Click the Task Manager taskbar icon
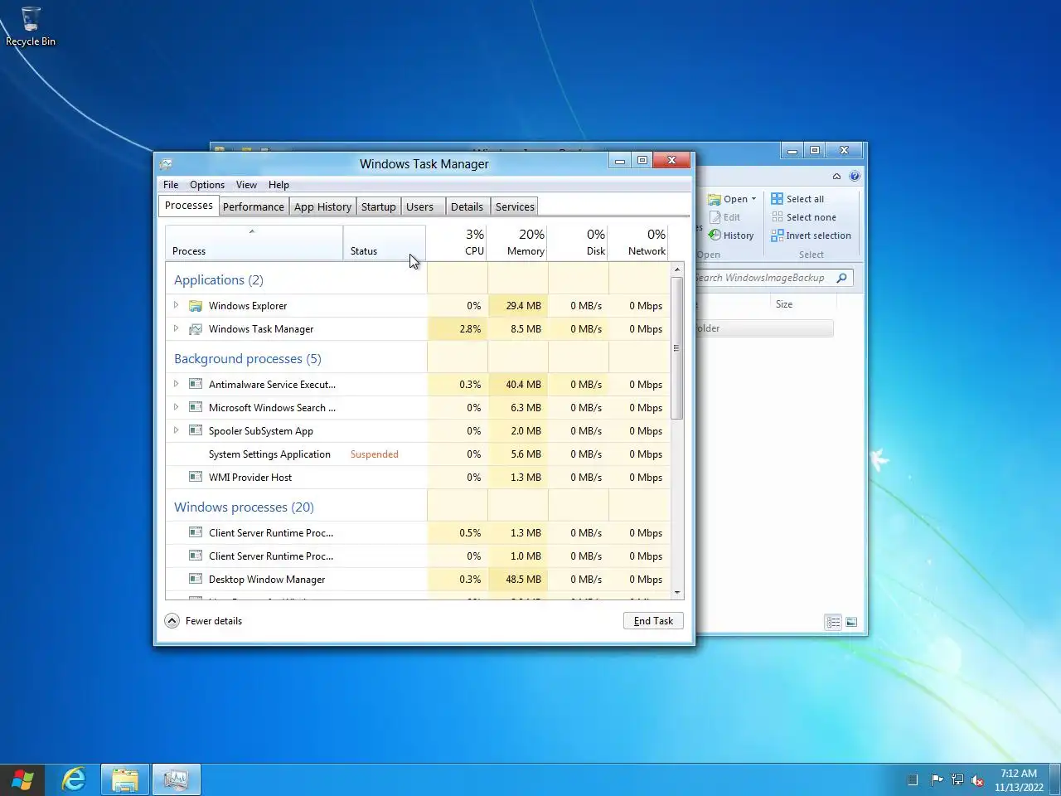The image size is (1061, 796). pos(176,780)
